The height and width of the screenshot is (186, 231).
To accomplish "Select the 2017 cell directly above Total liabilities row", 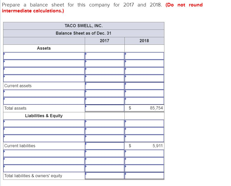I will (104, 168).
